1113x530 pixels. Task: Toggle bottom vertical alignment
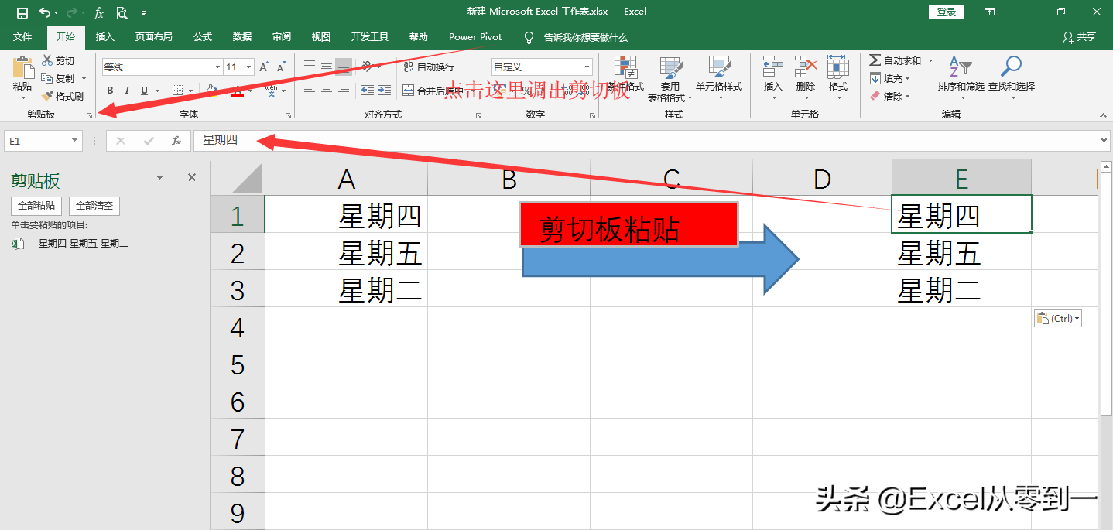click(344, 67)
